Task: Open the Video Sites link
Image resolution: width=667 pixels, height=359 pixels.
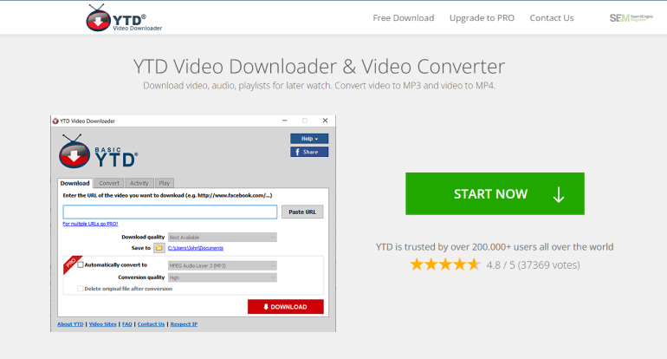Action: 102,324
